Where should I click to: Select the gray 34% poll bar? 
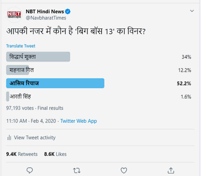click(38, 57)
